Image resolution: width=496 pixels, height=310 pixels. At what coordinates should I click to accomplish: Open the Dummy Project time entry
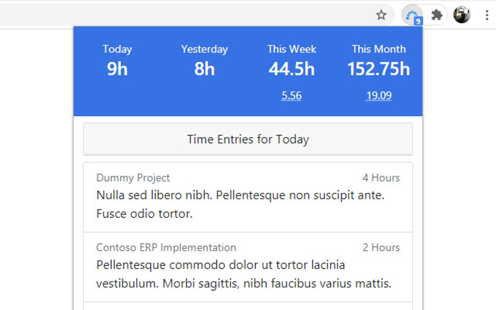[248, 197]
